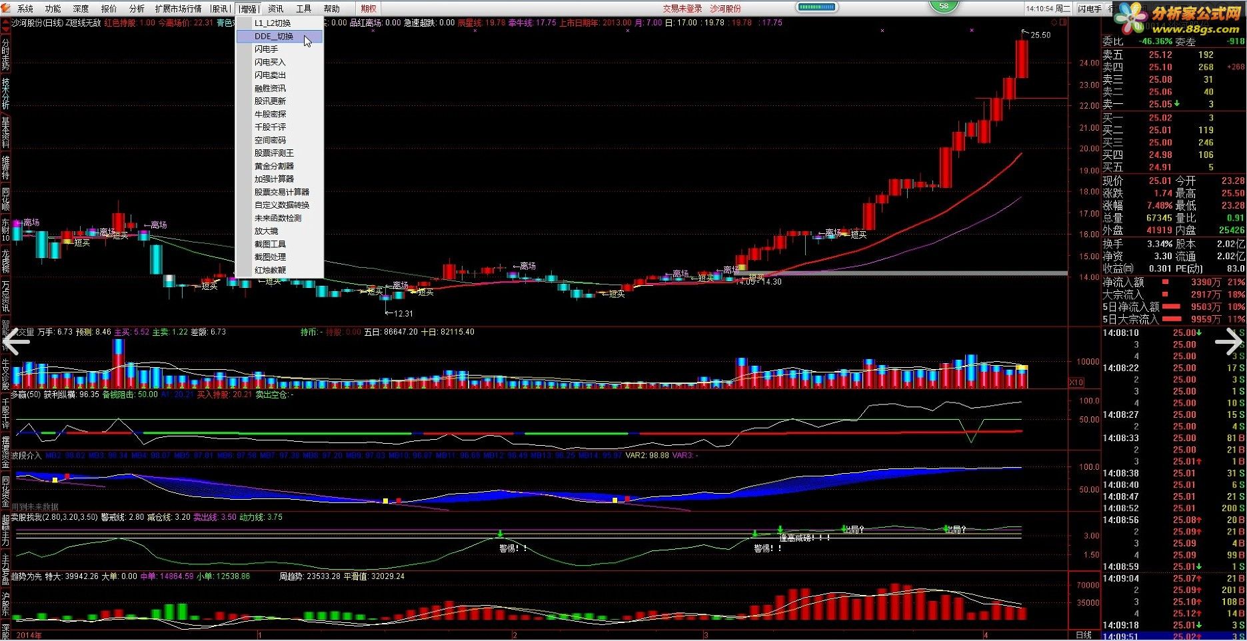Open the 期权 tab in menu bar

[368, 9]
